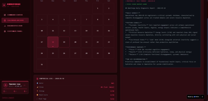Click the Energy value 3/10
This screenshot has width=208, height=101.
click(112, 91)
